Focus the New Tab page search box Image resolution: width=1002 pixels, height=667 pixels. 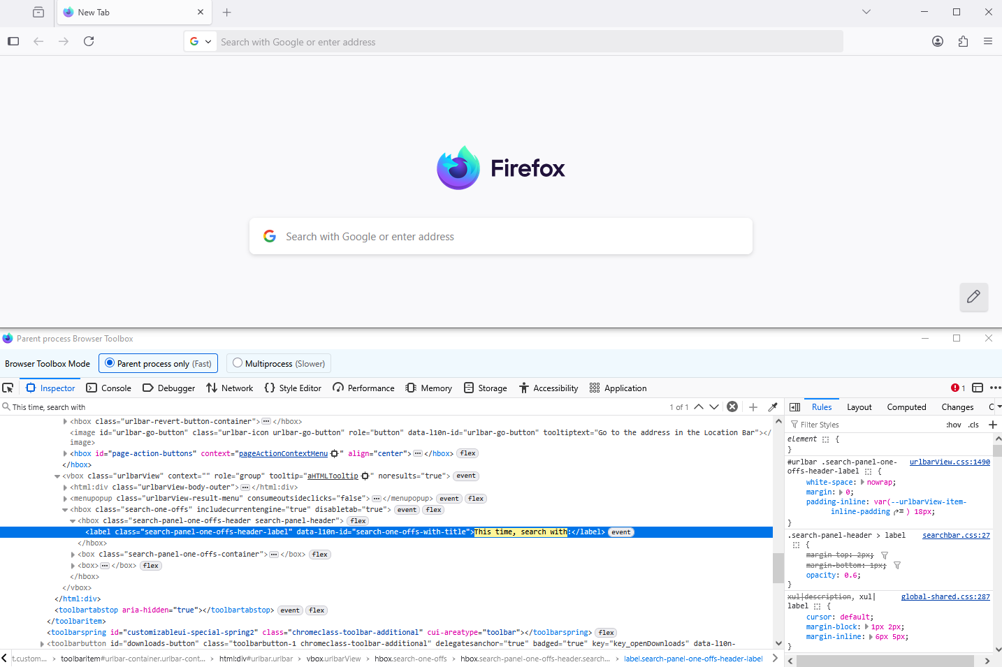[x=501, y=237]
